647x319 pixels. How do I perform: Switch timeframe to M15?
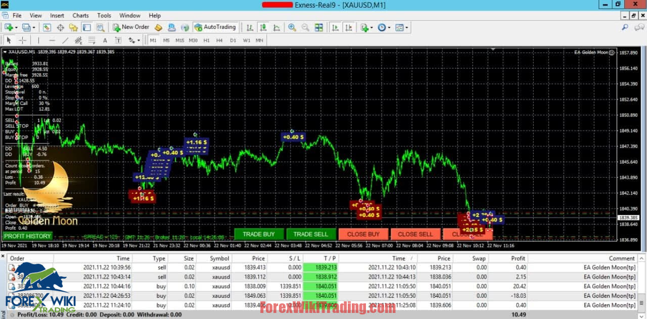179,40
